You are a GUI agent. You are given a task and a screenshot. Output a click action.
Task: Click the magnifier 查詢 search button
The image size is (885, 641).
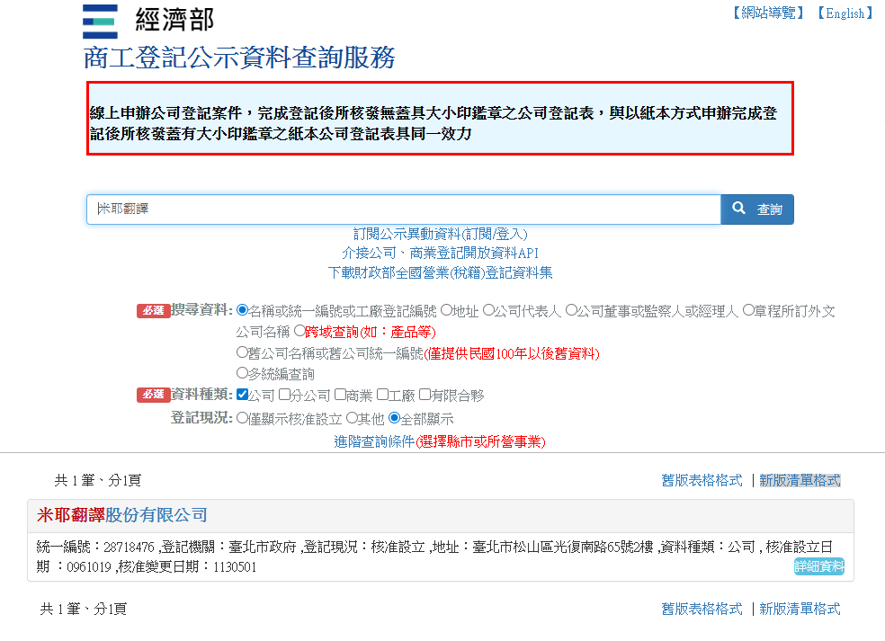coord(756,209)
